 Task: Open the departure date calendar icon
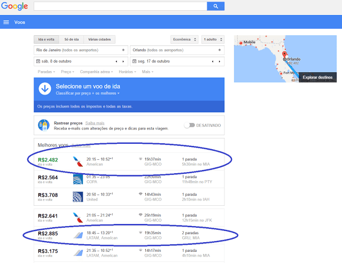(x=38, y=61)
